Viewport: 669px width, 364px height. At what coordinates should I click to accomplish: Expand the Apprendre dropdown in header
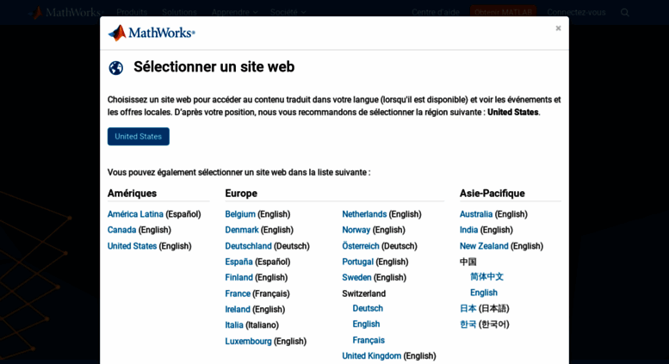click(235, 12)
